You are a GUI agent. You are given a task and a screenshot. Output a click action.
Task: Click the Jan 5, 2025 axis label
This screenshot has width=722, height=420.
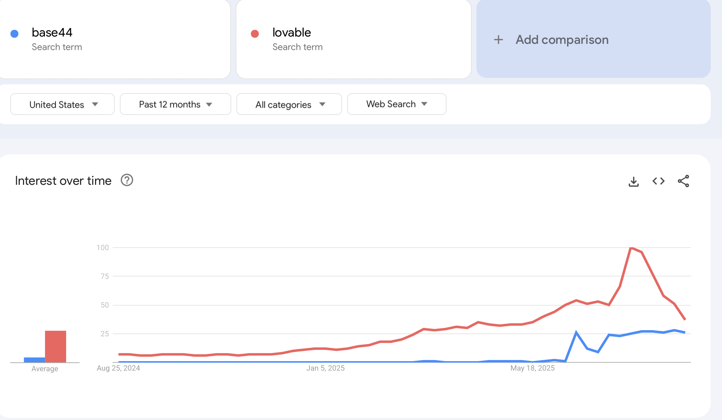point(325,368)
